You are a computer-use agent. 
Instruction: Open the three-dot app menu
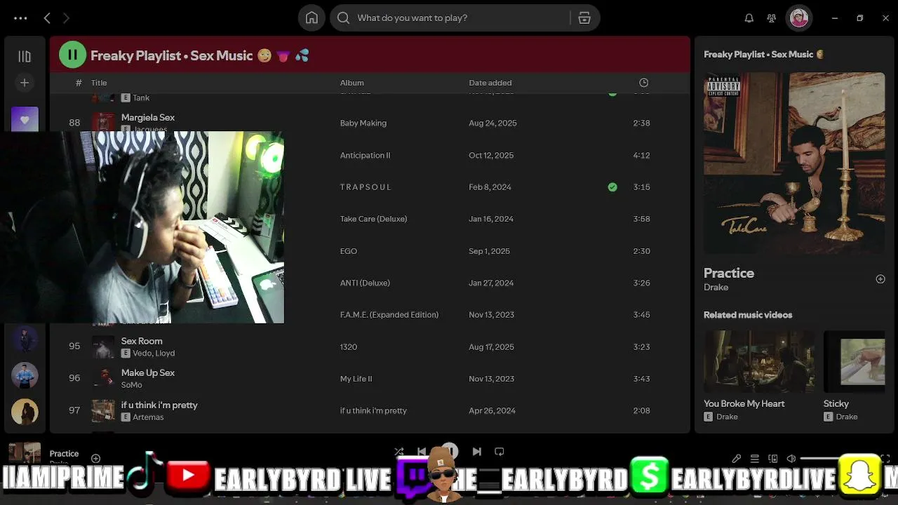(x=20, y=18)
